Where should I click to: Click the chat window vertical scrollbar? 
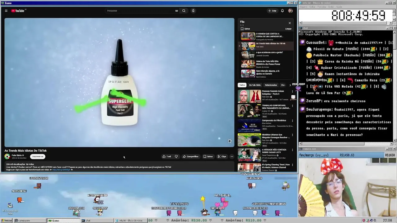[395, 86]
